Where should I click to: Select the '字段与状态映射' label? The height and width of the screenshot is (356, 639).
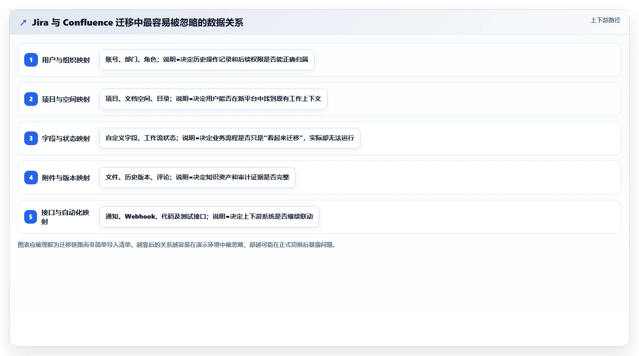(66, 138)
